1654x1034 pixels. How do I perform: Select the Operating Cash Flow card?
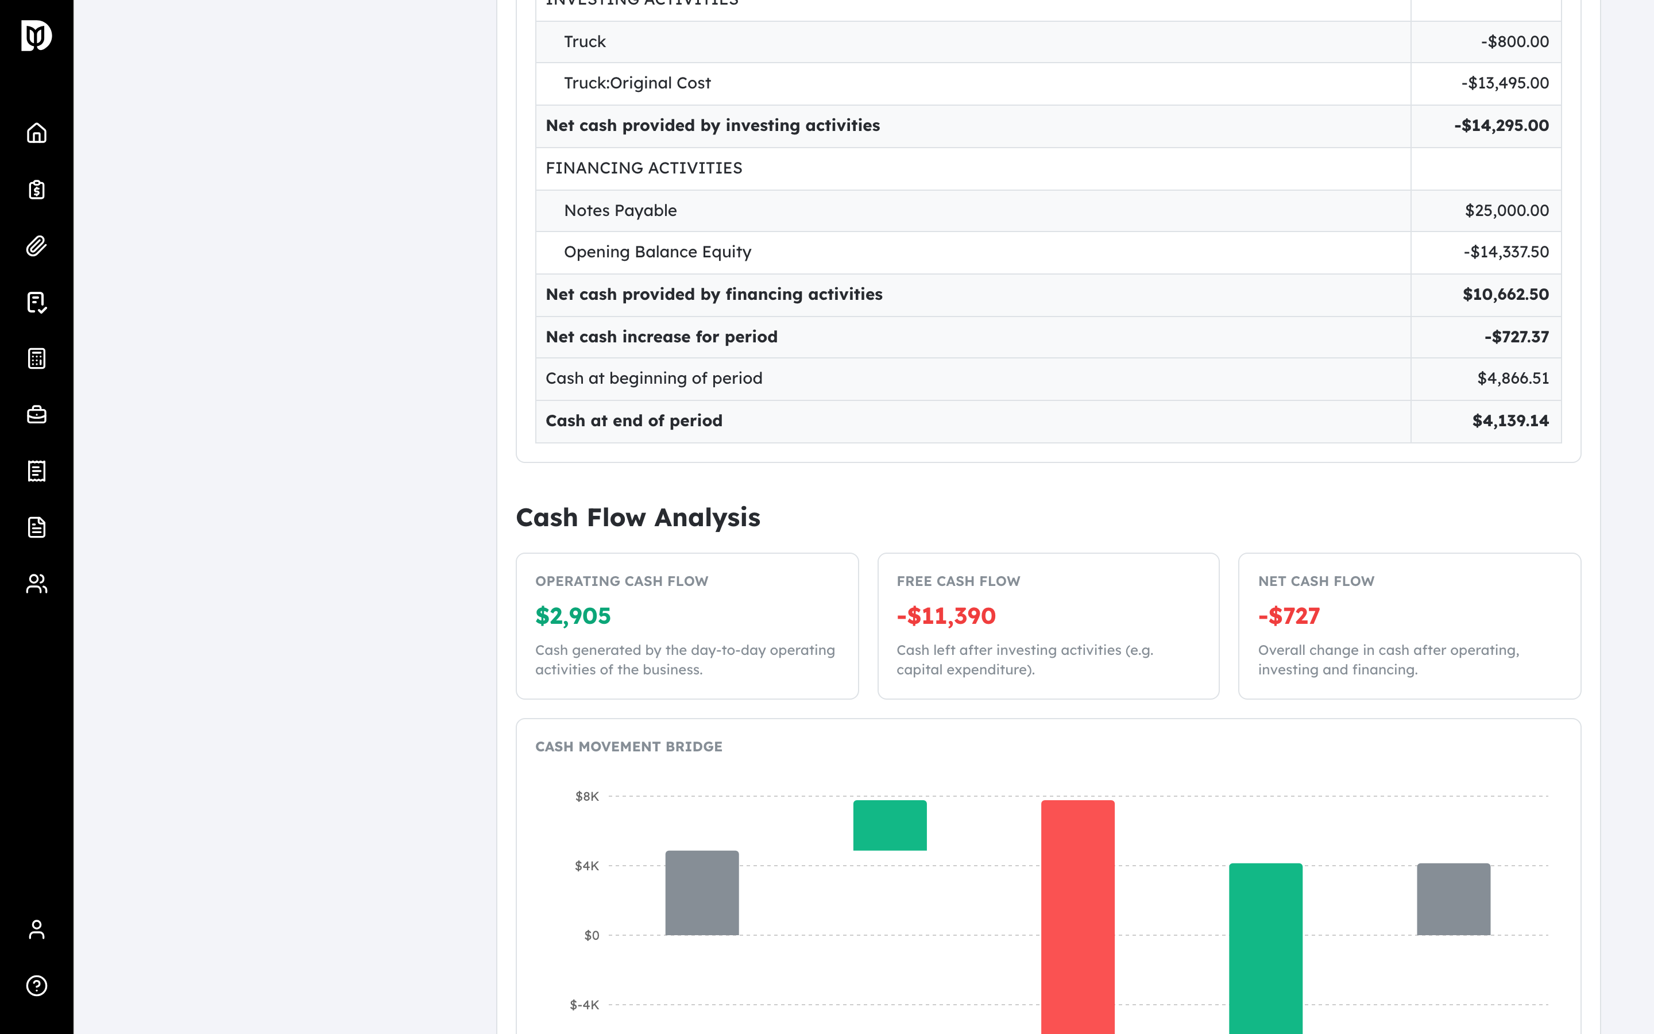pos(687,626)
